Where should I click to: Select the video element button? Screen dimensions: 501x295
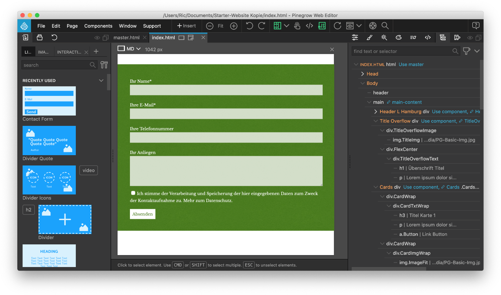(89, 170)
